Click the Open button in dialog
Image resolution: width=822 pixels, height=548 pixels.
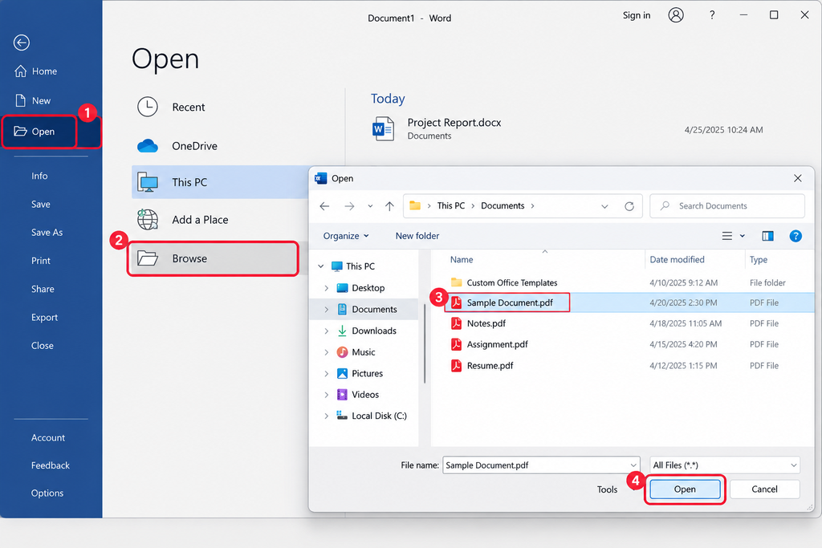click(x=685, y=489)
